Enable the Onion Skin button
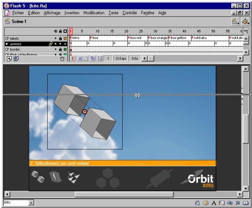This screenshot has height=208, width=252. pos(80,58)
